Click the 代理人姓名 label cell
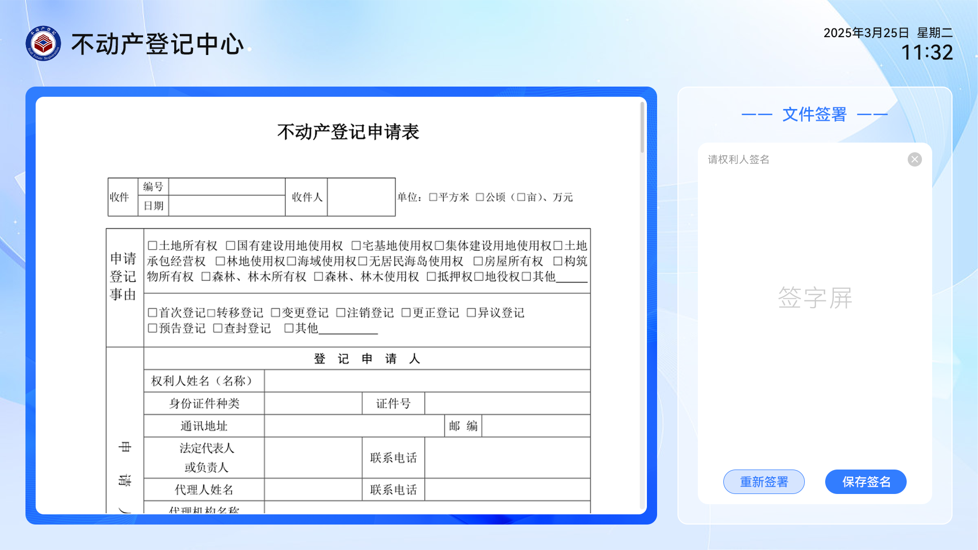 click(204, 489)
